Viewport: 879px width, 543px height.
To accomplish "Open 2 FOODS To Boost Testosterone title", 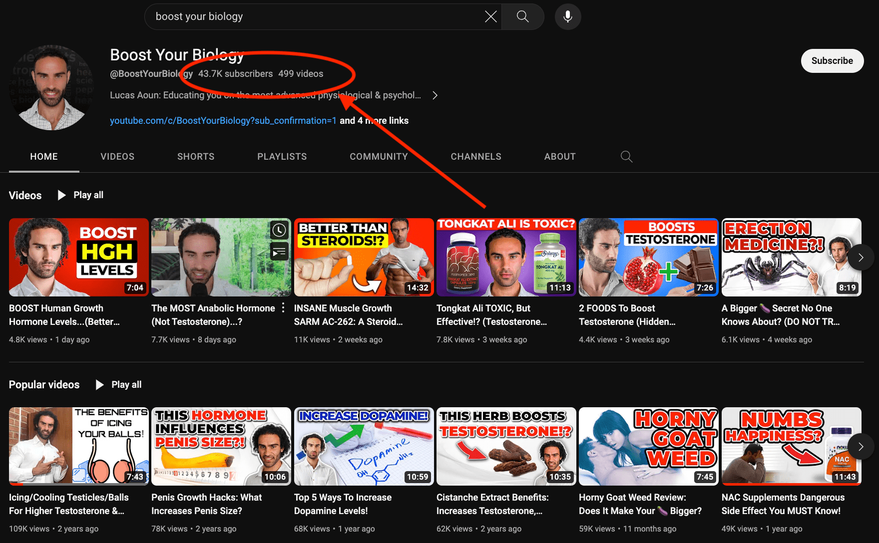I will click(x=627, y=315).
